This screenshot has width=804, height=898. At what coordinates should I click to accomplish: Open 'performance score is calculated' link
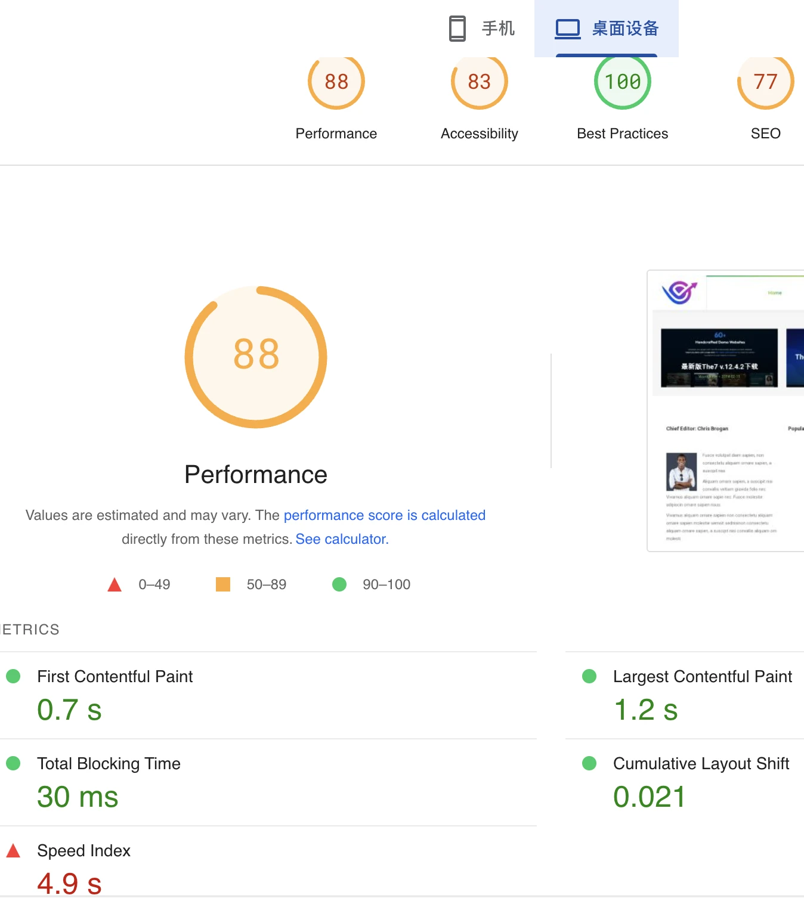(384, 515)
